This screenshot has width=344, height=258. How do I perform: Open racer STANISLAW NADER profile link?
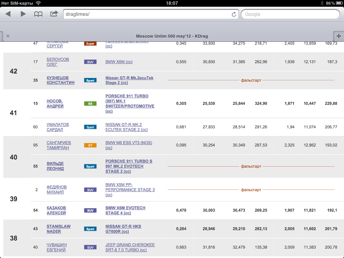(x=58, y=228)
